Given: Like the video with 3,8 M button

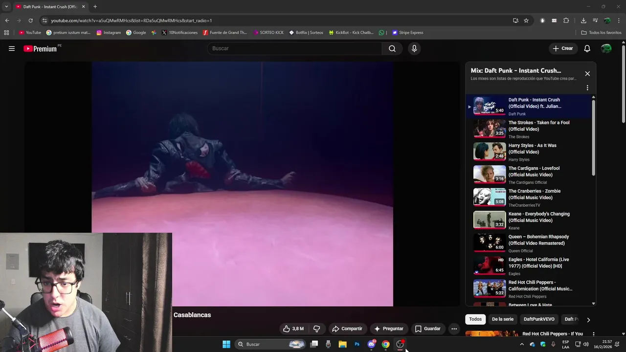Looking at the screenshot, I should click(293, 329).
